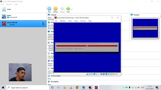The height and width of the screenshot is (90, 161).
Task: Switch to VirtualBox Manager taskbar icon
Action: (x=84, y=87)
